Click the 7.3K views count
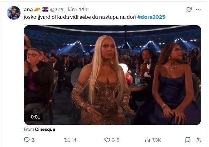Viewport: 209px width, 147px height. [157, 140]
